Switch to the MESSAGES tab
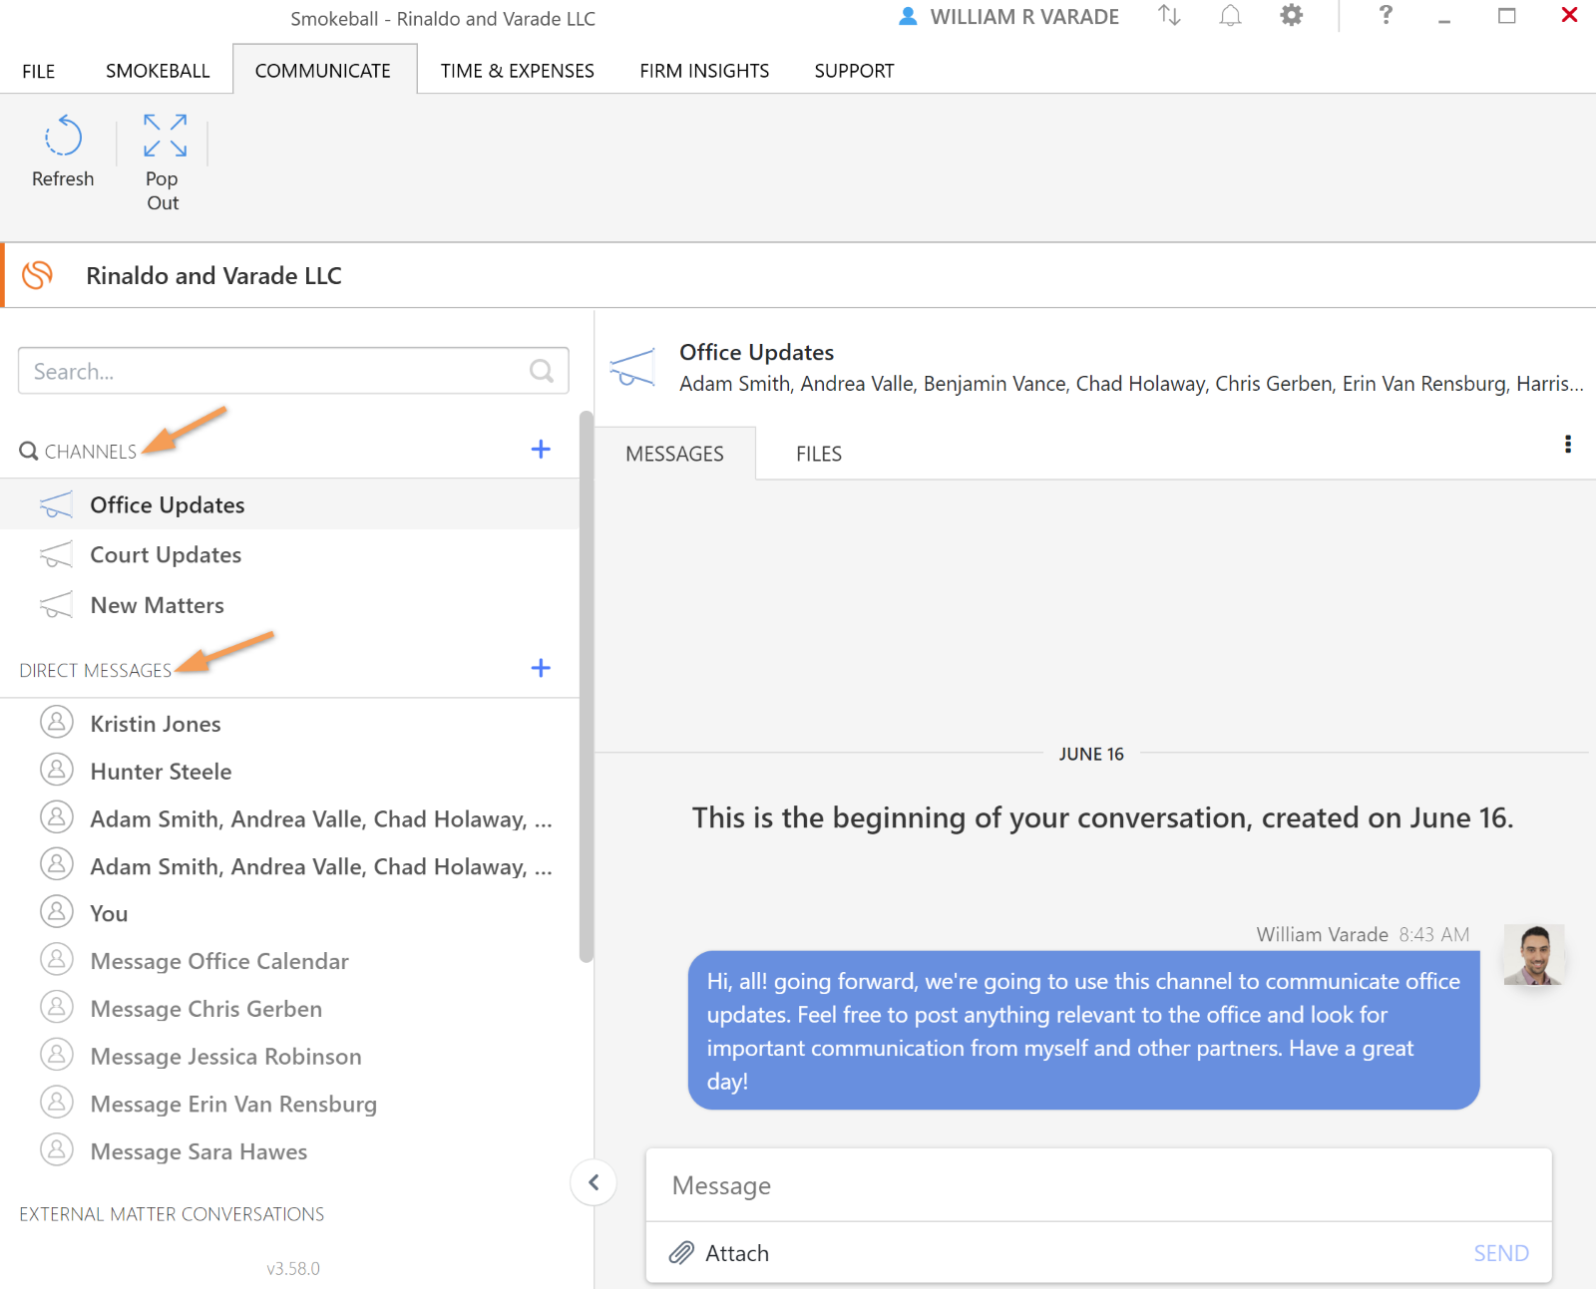 (x=675, y=454)
